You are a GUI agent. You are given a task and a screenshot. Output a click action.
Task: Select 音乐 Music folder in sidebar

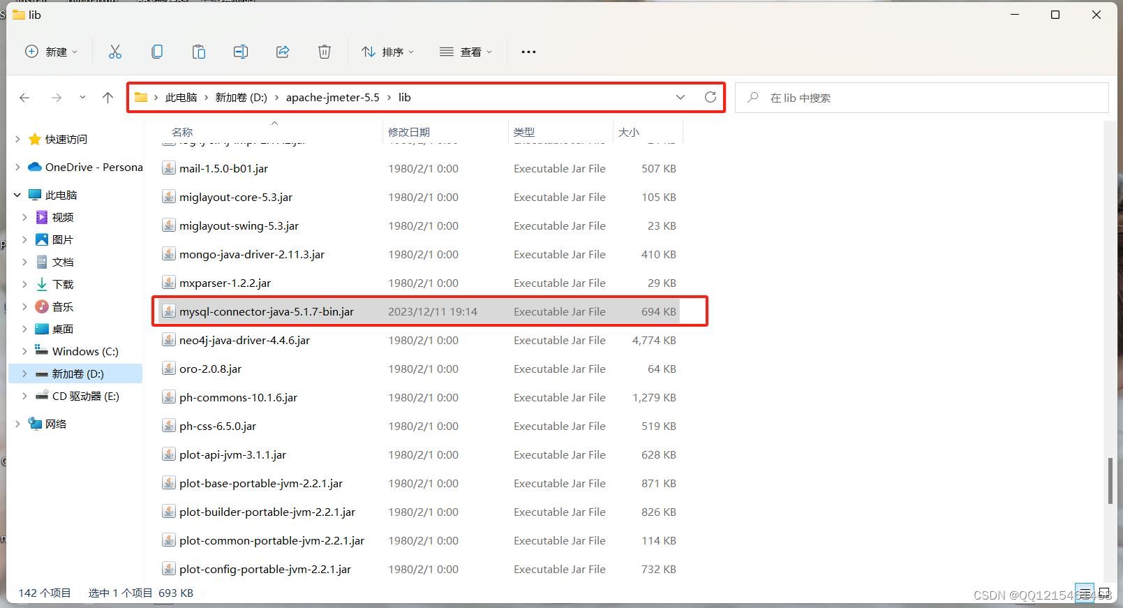pos(54,306)
